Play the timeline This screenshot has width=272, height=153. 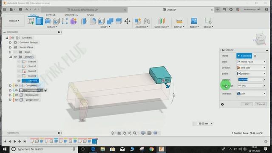coord(15,142)
